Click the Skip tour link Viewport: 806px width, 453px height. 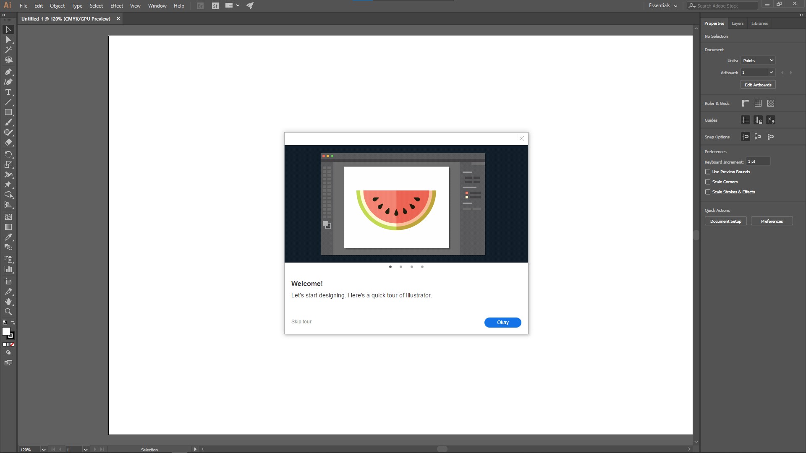tap(301, 322)
